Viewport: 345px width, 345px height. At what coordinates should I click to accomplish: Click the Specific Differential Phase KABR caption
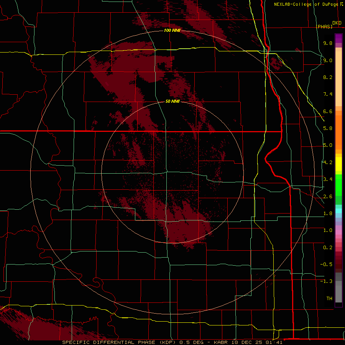tap(172, 342)
